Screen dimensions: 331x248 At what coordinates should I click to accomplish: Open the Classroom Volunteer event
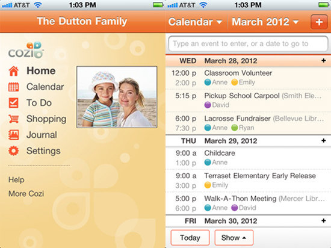pyautogui.click(x=248, y=78)
